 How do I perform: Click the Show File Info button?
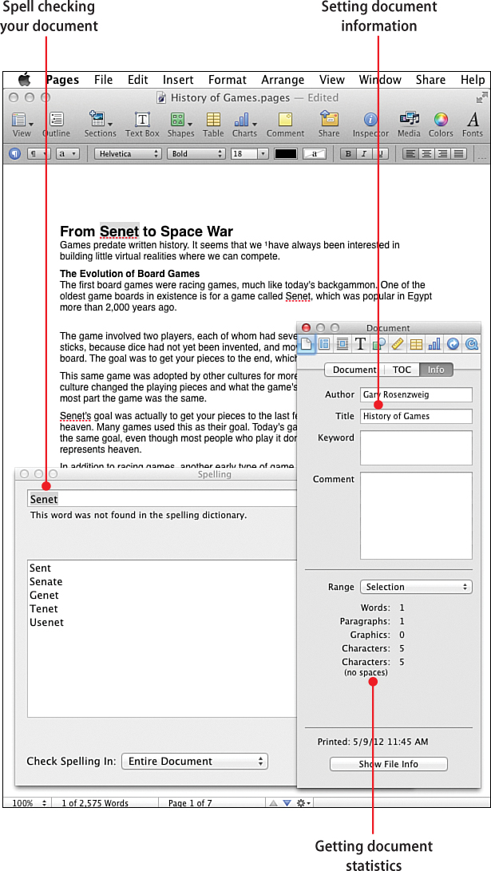388,764
